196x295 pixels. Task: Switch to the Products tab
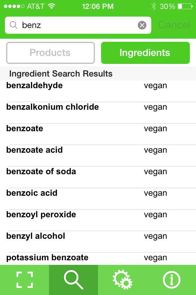tap(51, 53)
